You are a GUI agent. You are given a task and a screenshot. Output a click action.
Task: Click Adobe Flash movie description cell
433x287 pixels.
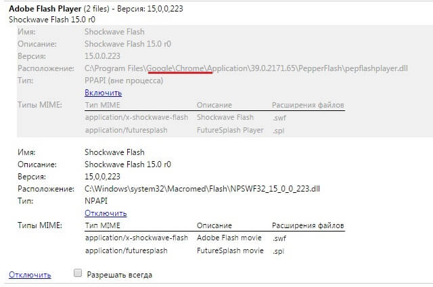(x=229, y=238)
